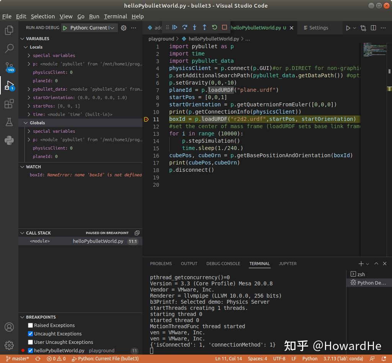
Task: Open the Terminal menu in menu bar
Action: click(115, 16)
